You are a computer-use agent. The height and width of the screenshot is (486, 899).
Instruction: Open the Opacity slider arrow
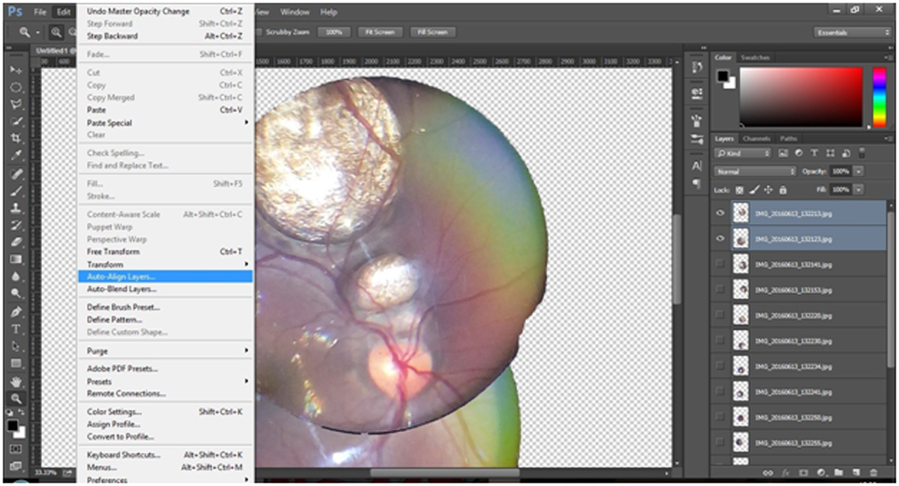pos(859,172)
